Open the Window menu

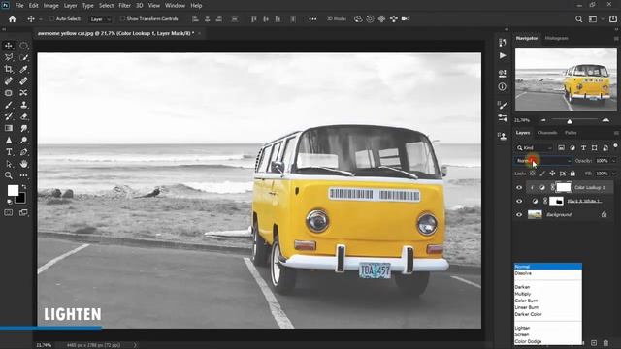[175, 6]
